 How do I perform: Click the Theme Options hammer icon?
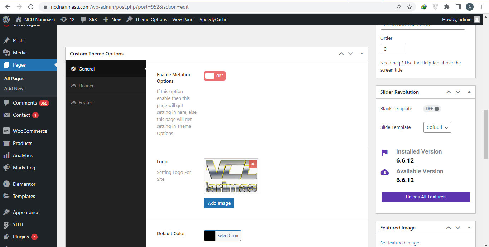[x=130, y=19]
